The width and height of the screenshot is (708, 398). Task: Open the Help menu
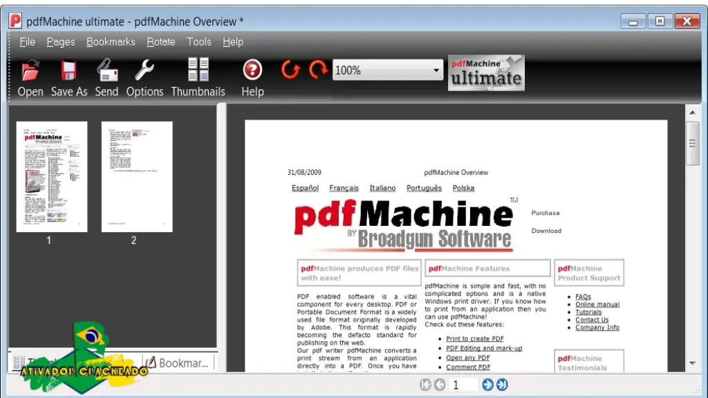(232, 42)
